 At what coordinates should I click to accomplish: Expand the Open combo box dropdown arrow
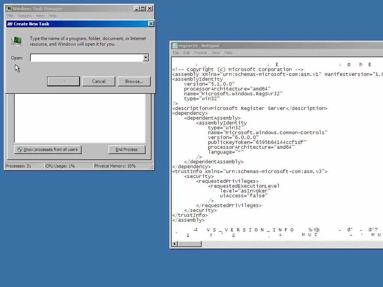[146, 58]
